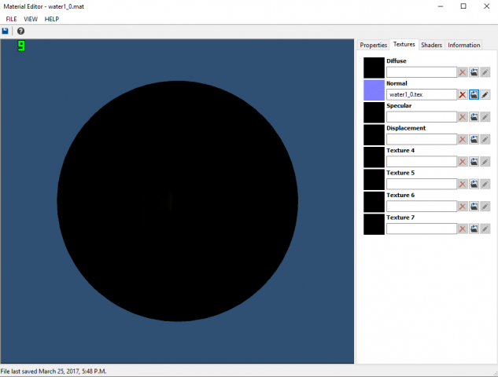Image resolution: width=498 pixels, height=377 pixels.
Task: Click the black material preview sphere
Action: click(x=178, y=201)
